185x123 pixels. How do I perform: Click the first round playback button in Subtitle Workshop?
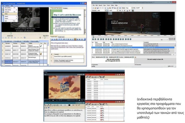point(93,39)
